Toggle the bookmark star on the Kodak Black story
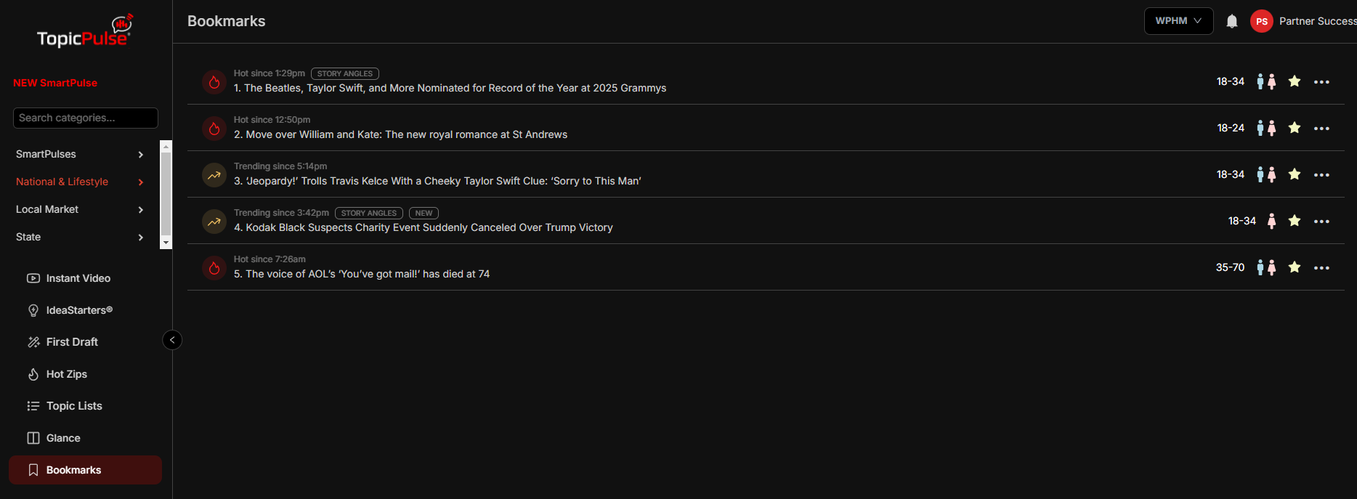Screen dimensions: 1357x499 [x=1295, y=221]
